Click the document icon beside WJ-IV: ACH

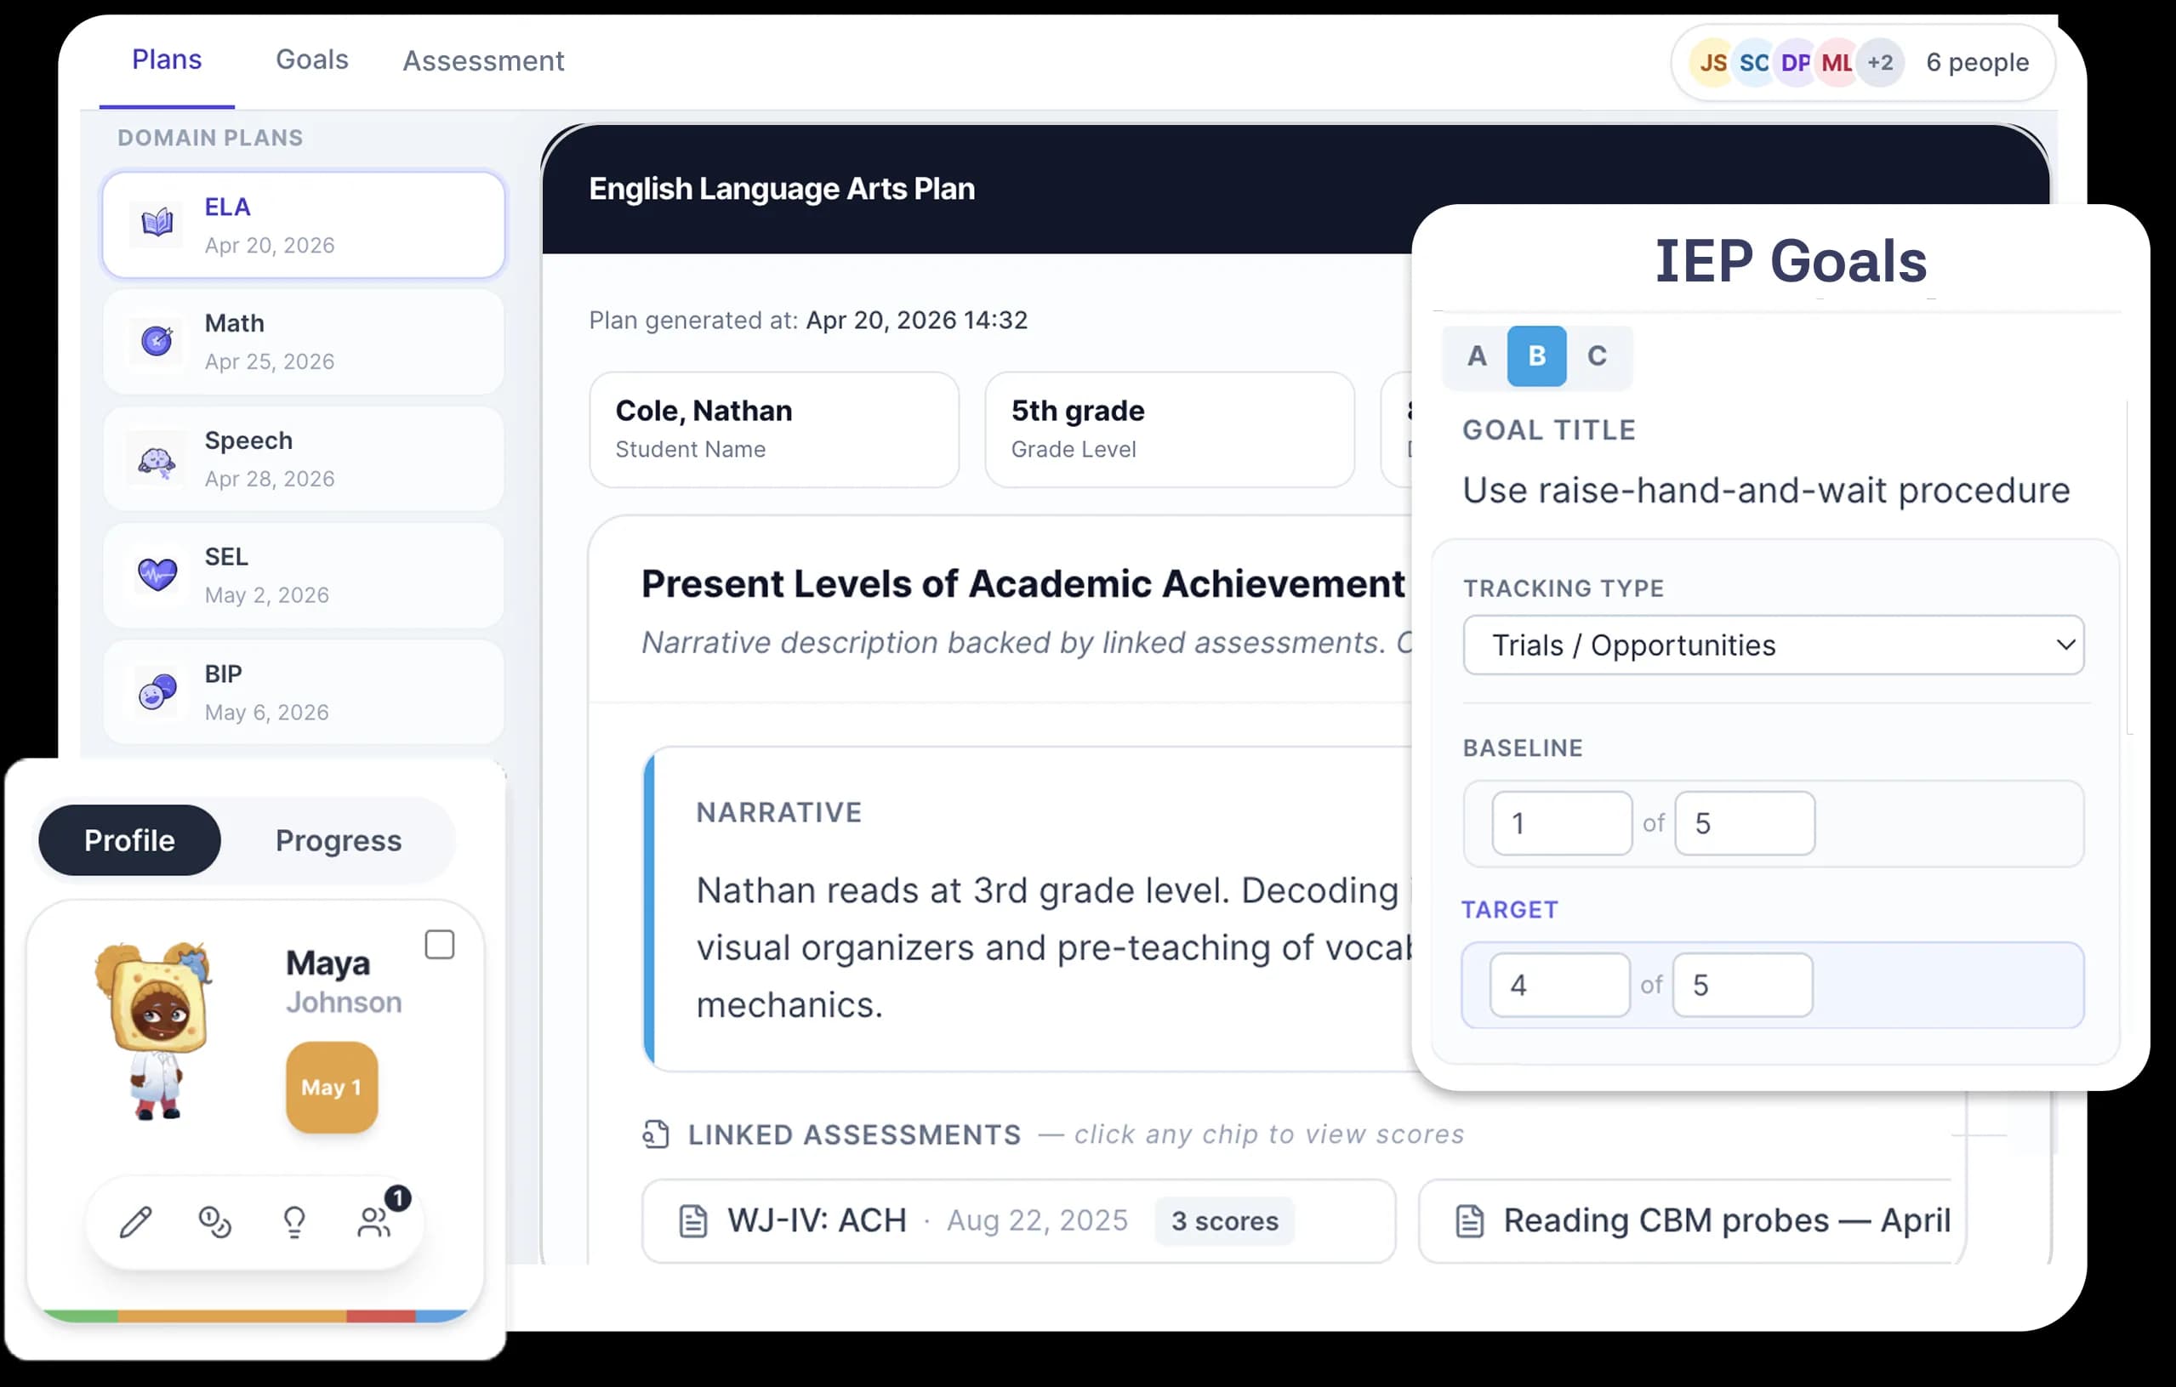coord(692,1220)
